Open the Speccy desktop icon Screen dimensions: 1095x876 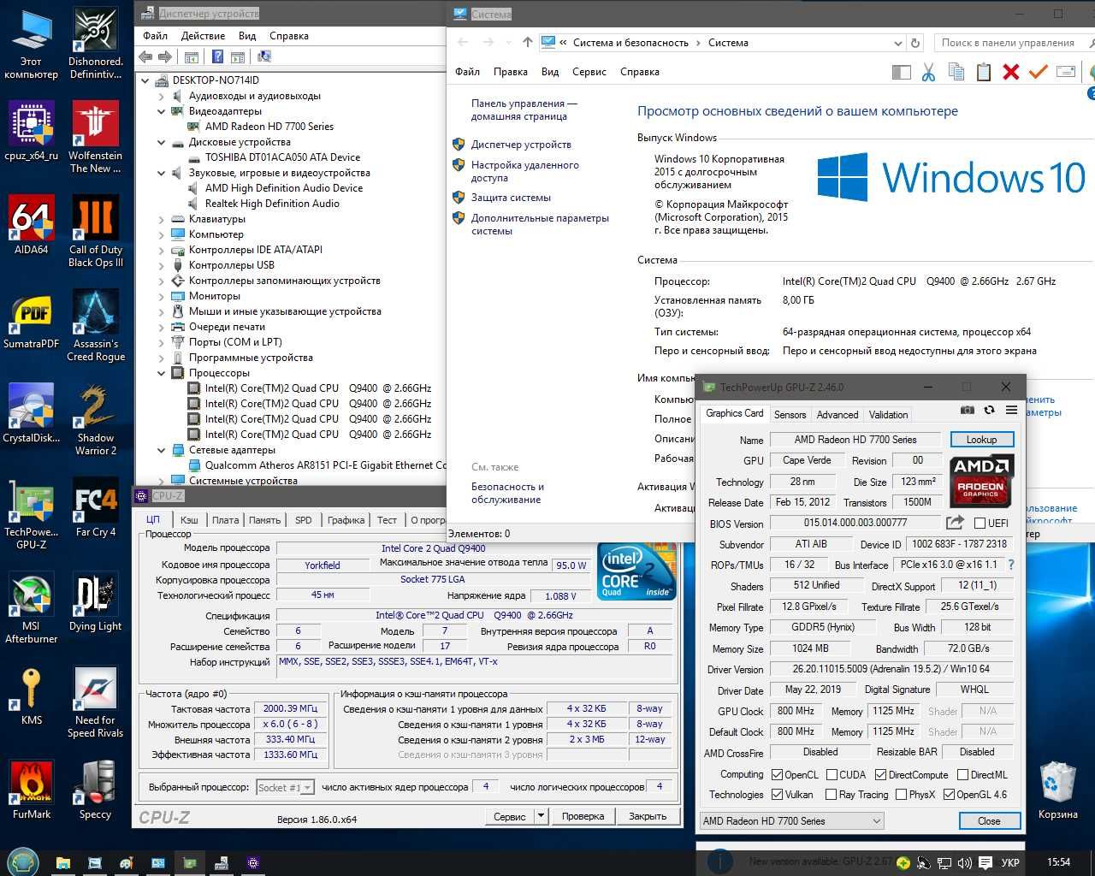coord(95,790)
